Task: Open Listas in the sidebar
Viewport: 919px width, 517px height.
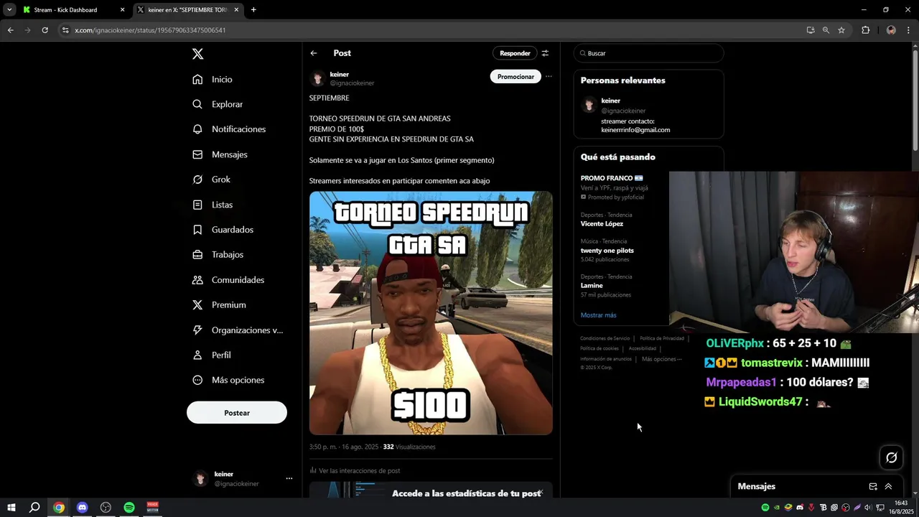Action: [x=213, y=205]
